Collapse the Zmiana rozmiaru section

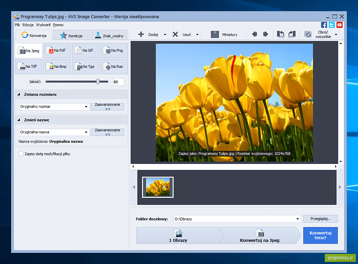click(19, 94)
